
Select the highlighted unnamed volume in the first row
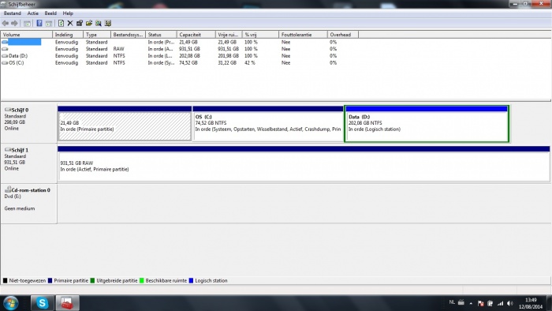(x=24, y=42)
